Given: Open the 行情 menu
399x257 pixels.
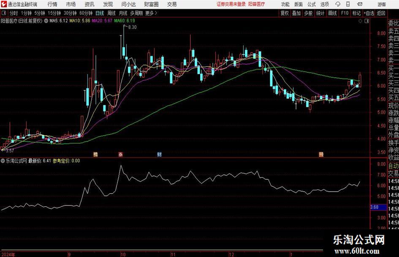Looking at the screenshot, I should (x=52, y=4).
